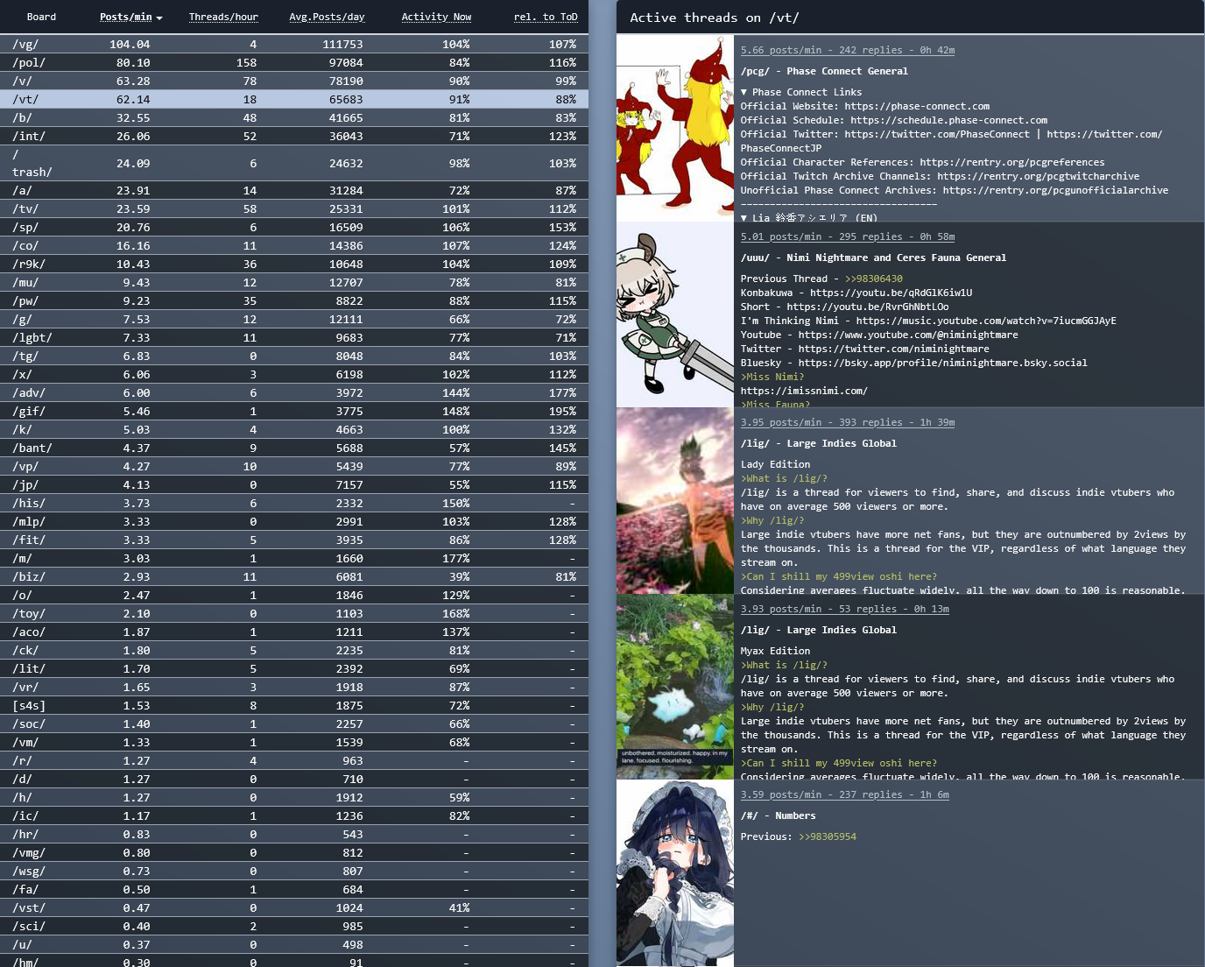The image size is (1205, 967).
Task: Sort by Threads/hour column header
Action: 223,17
